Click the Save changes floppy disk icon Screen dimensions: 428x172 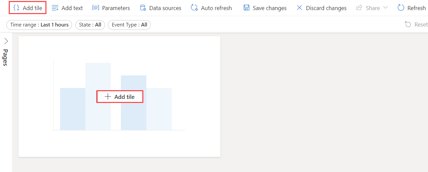pyautogui.click(x=247, y=8)
